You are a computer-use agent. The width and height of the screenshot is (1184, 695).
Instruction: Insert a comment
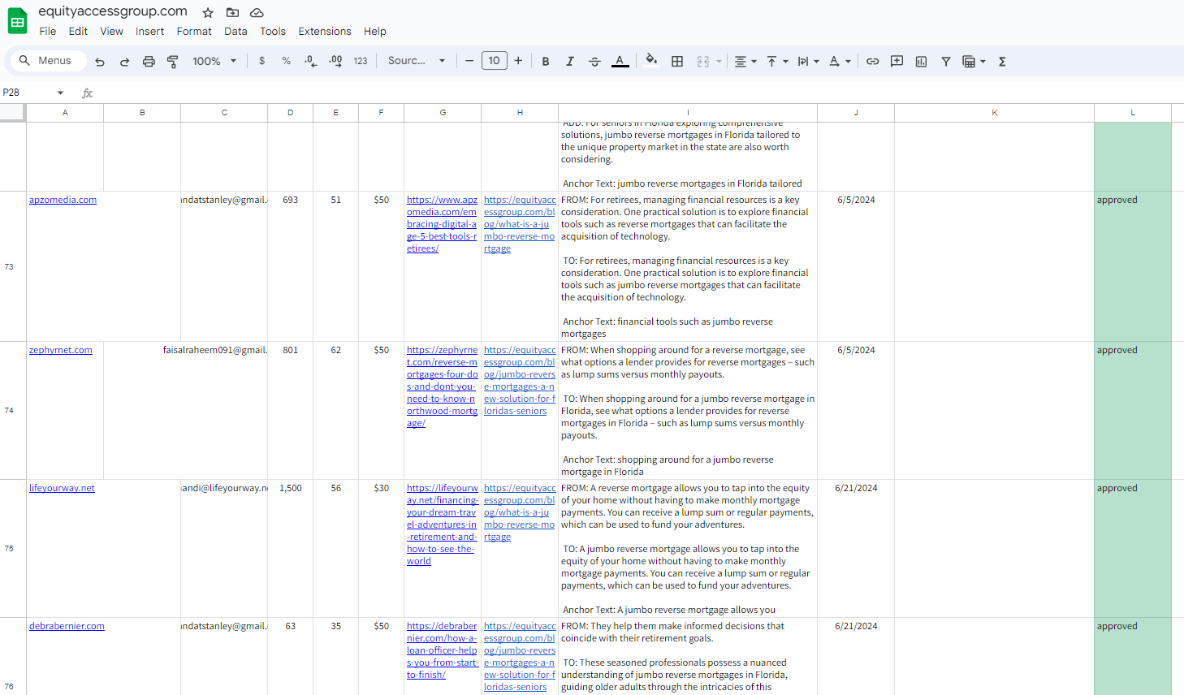click(x=897, y=61)
